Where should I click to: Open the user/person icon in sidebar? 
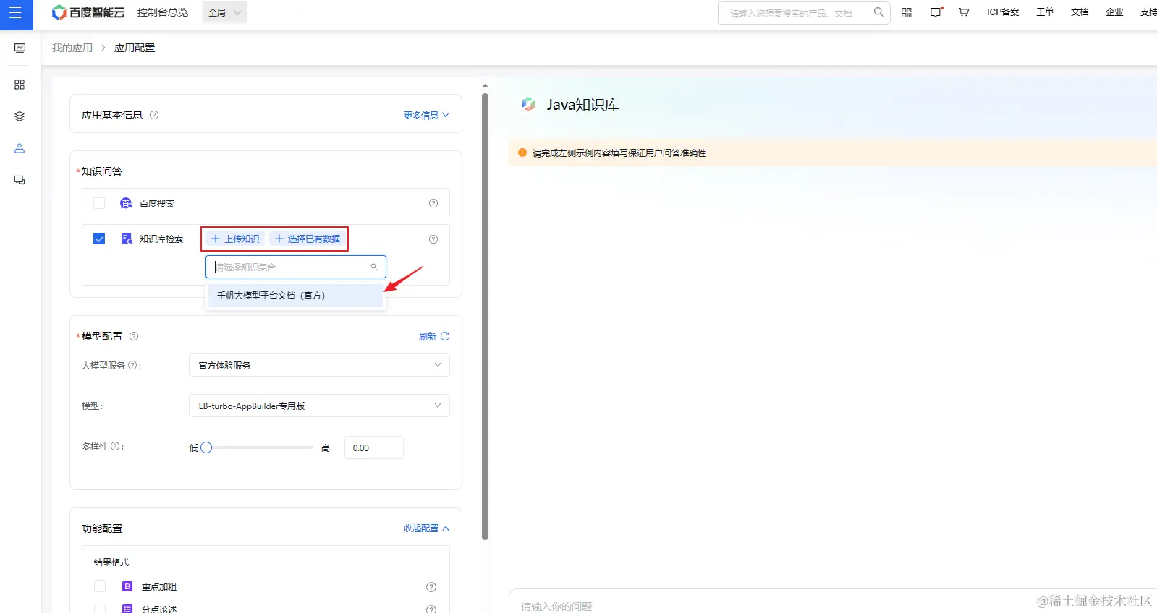point(20,148)
